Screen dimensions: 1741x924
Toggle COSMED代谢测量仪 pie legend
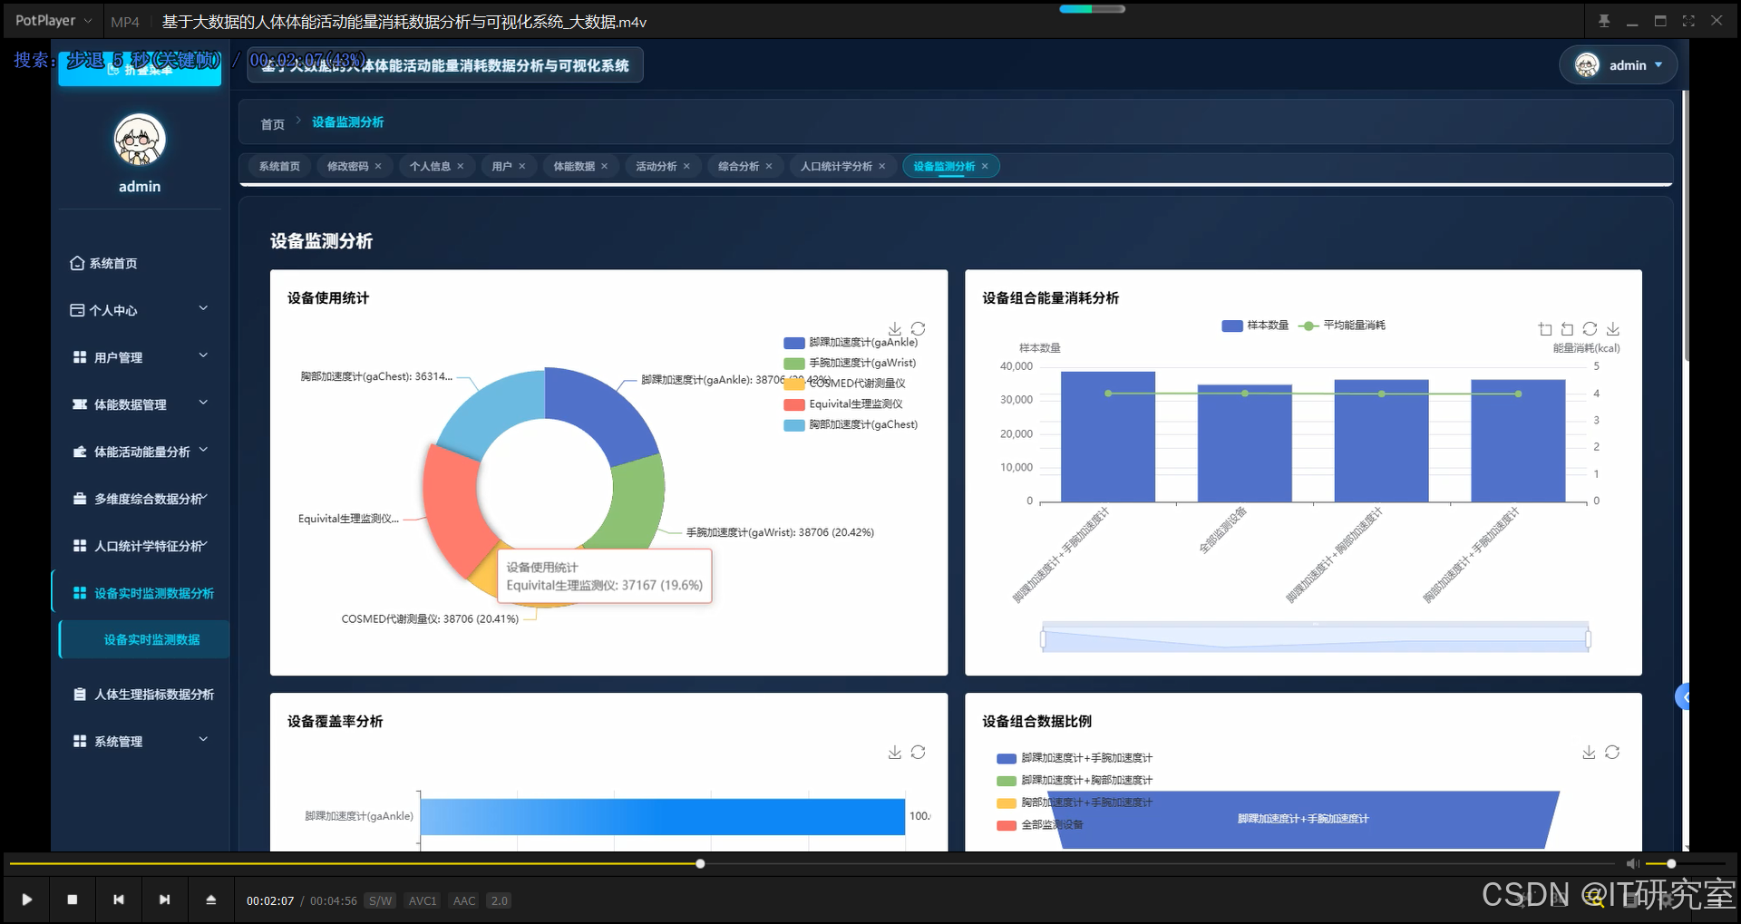tap(844, 384)
